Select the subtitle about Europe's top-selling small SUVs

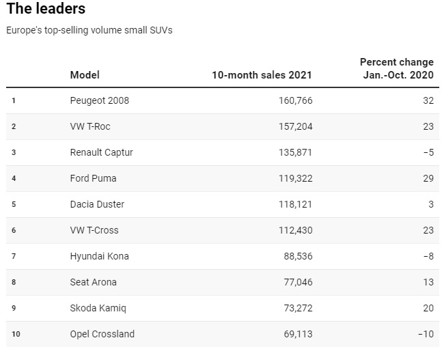click(x=89, y=31)
